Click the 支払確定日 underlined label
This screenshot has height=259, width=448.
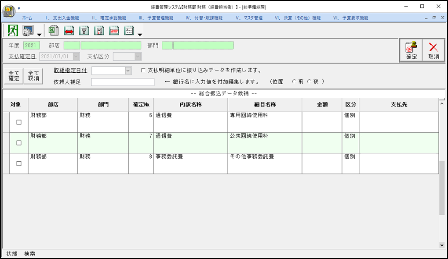(x=22, y=57)
